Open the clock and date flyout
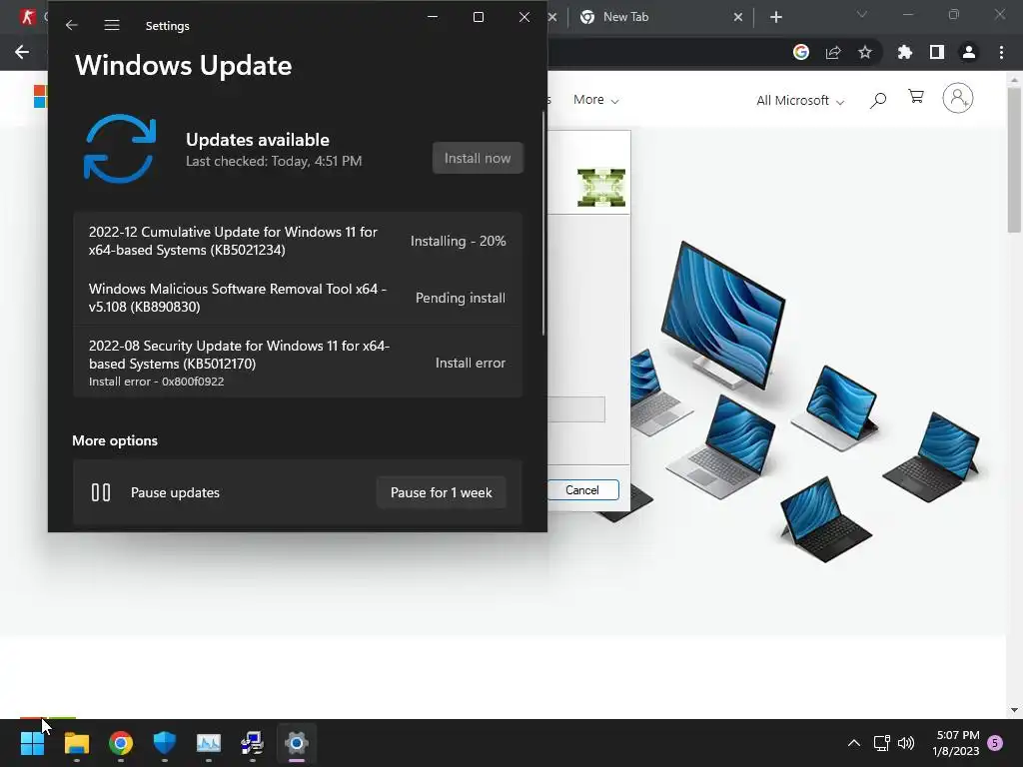The height and width of the screenshot is (767, 1023). [x=956, y=743]
